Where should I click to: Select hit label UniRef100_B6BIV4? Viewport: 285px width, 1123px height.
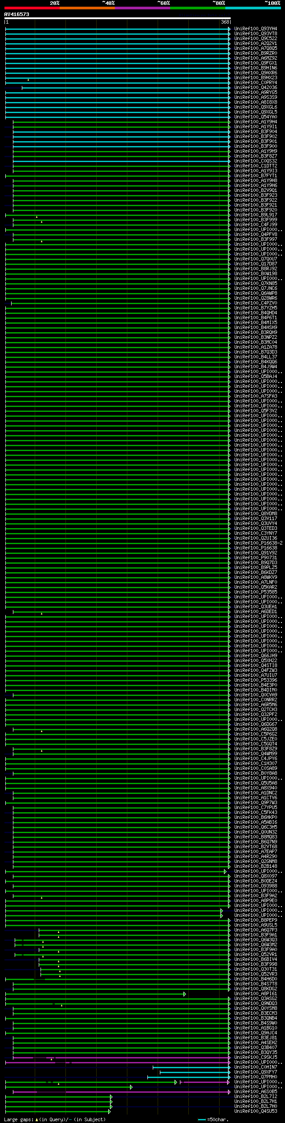click(x=256, y=960)
